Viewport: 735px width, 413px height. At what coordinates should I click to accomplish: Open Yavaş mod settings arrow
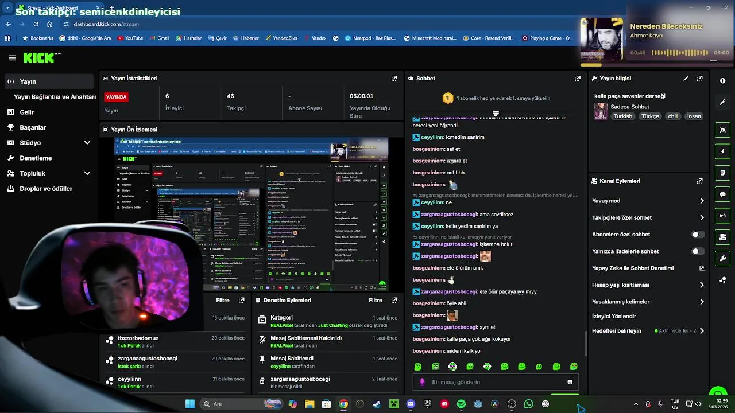(x=701, y=201)
